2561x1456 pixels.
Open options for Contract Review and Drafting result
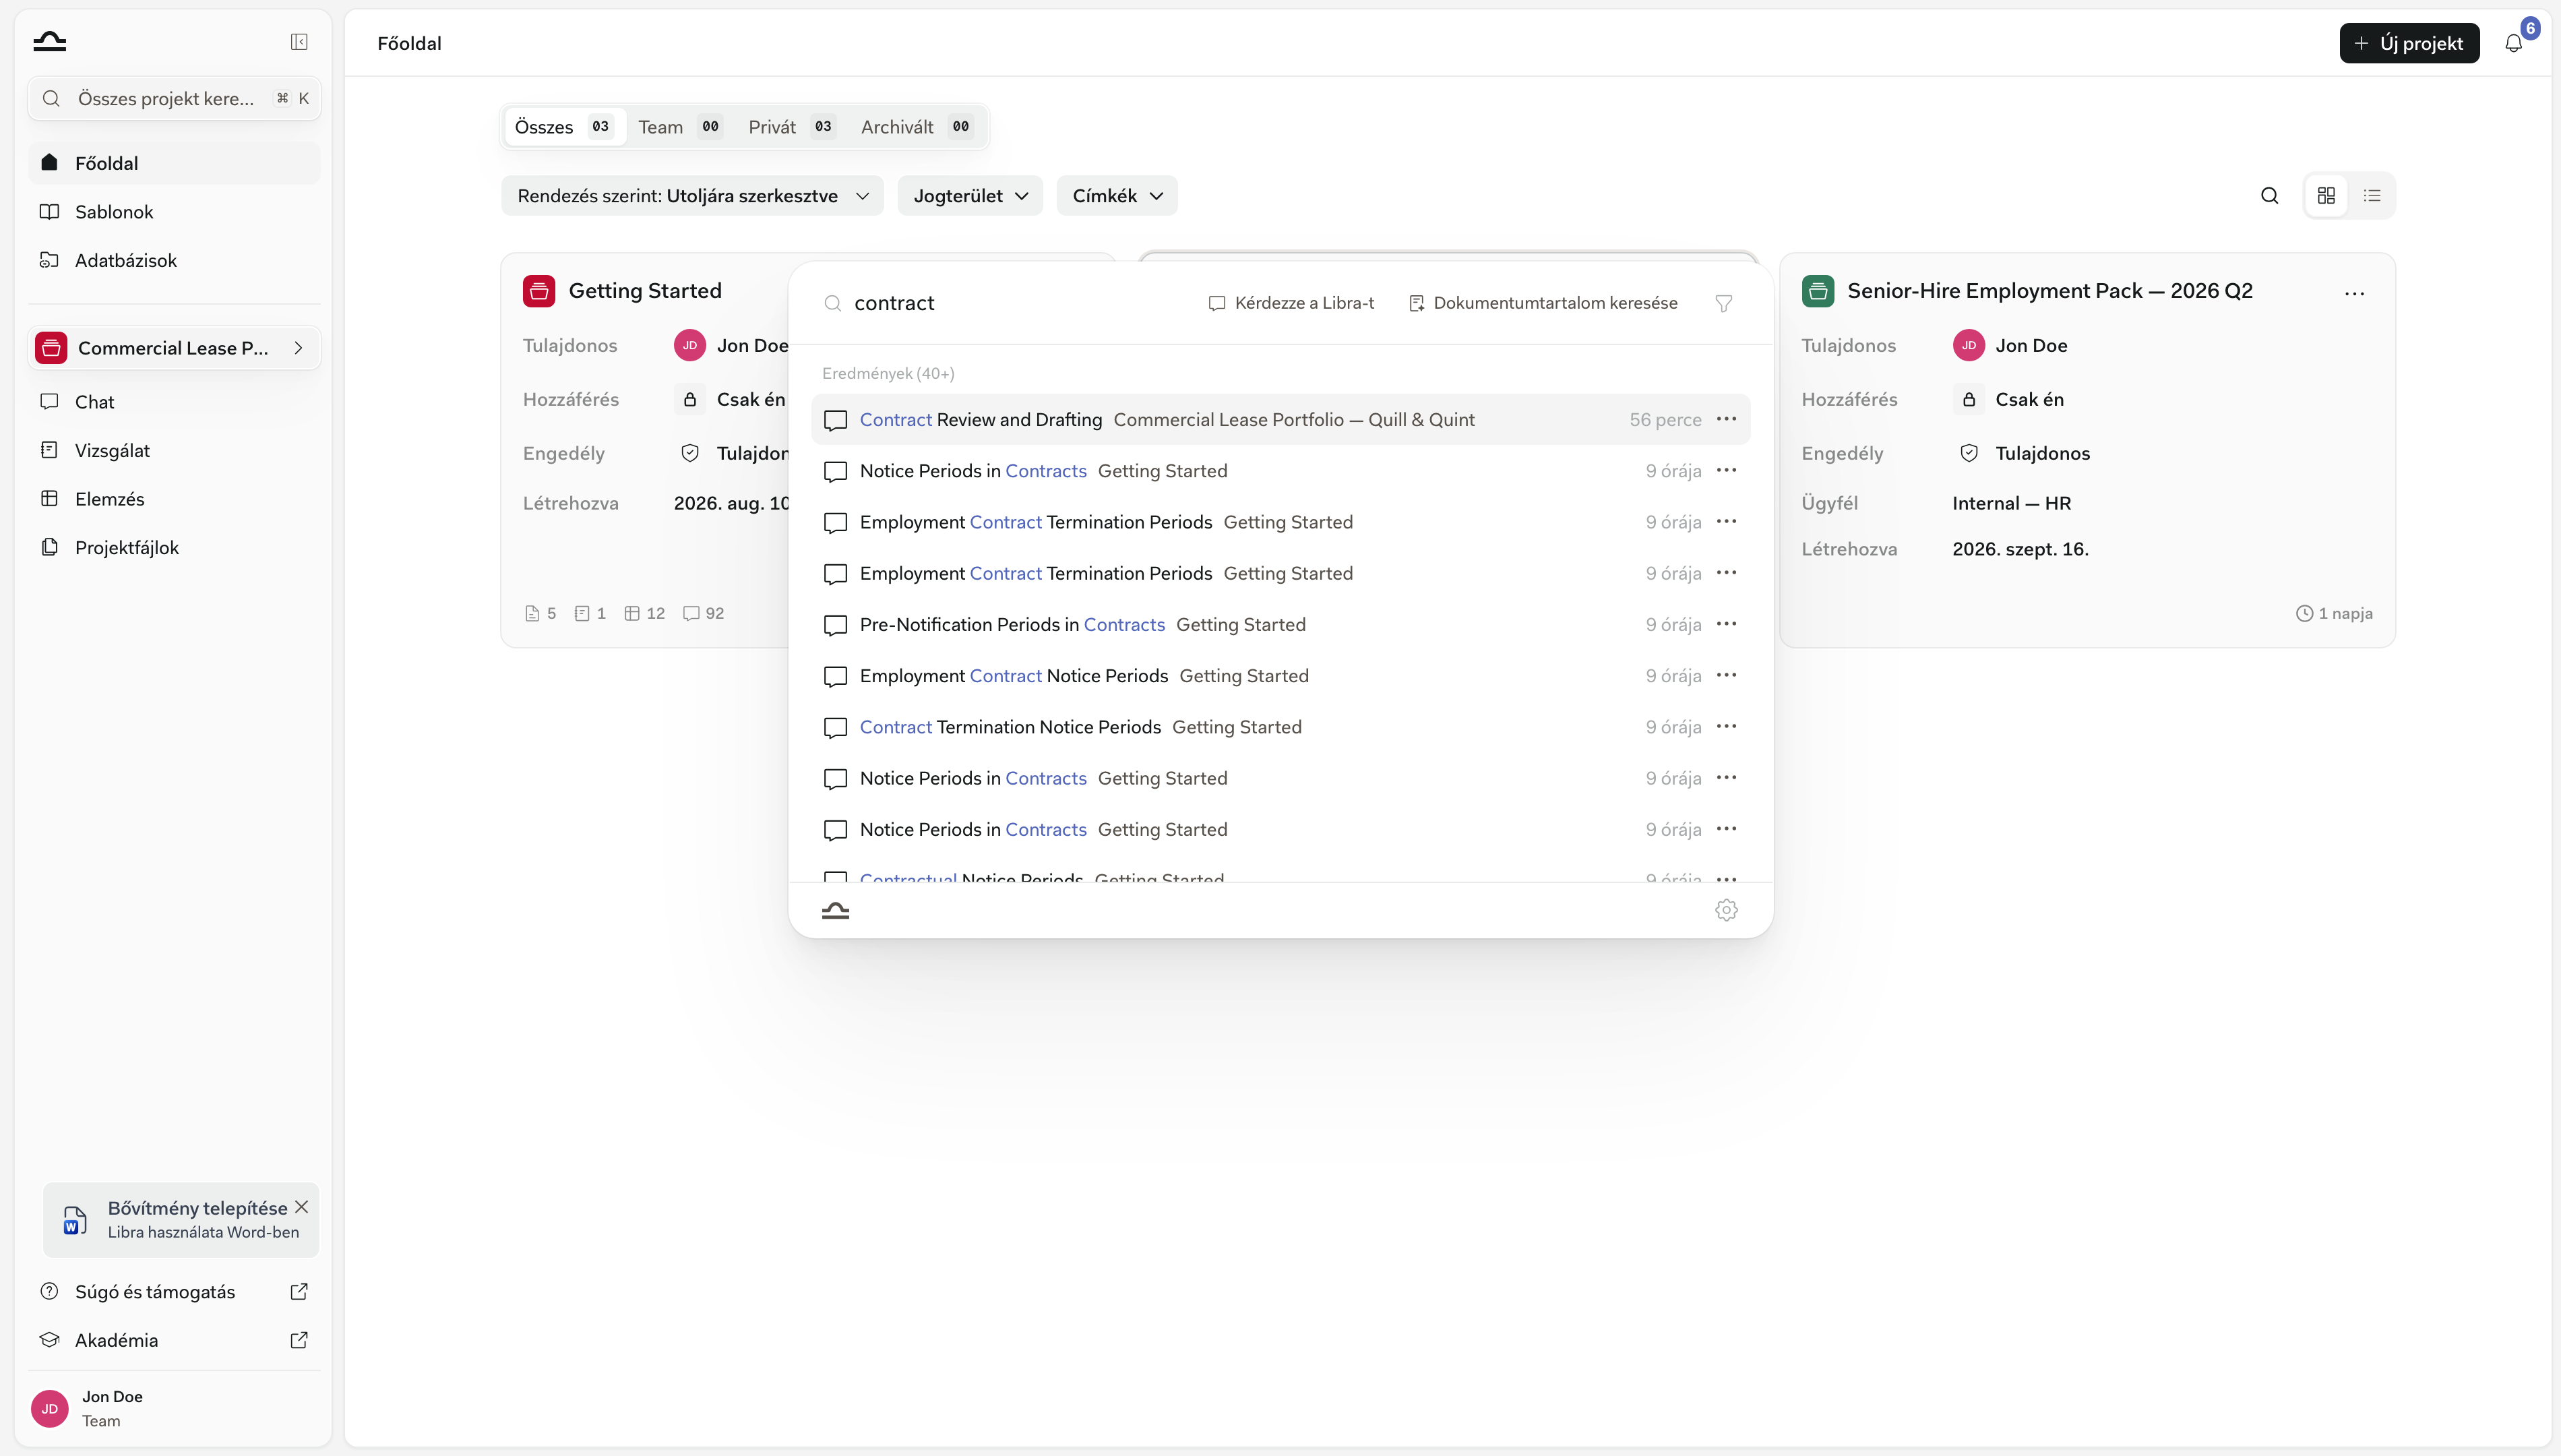pos(1727,419)
